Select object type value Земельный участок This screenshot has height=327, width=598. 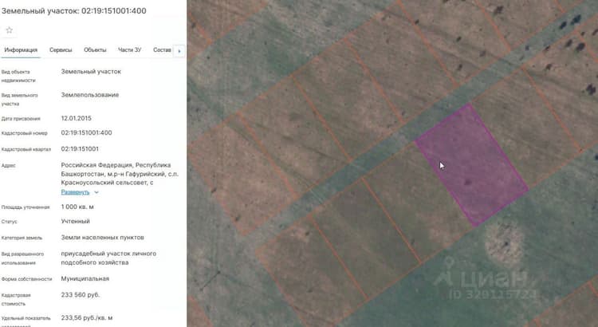click(91, 72)
